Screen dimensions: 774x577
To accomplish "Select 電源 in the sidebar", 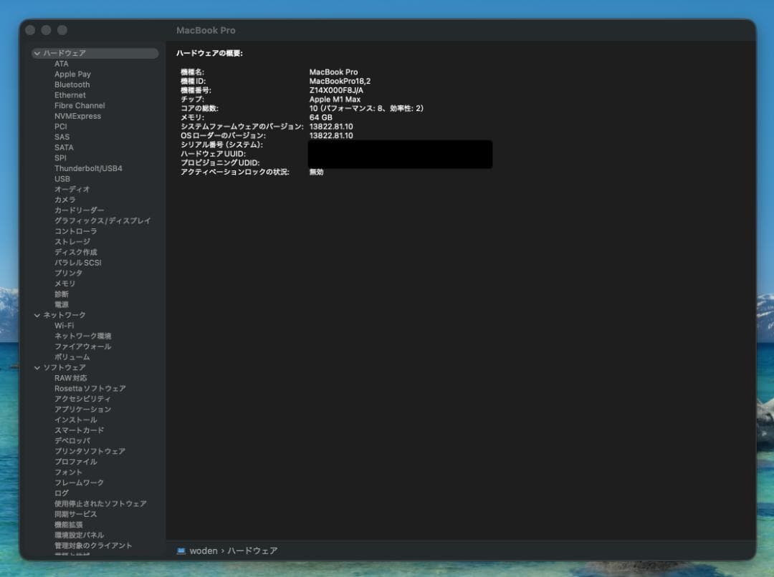I will click(62, 305).
